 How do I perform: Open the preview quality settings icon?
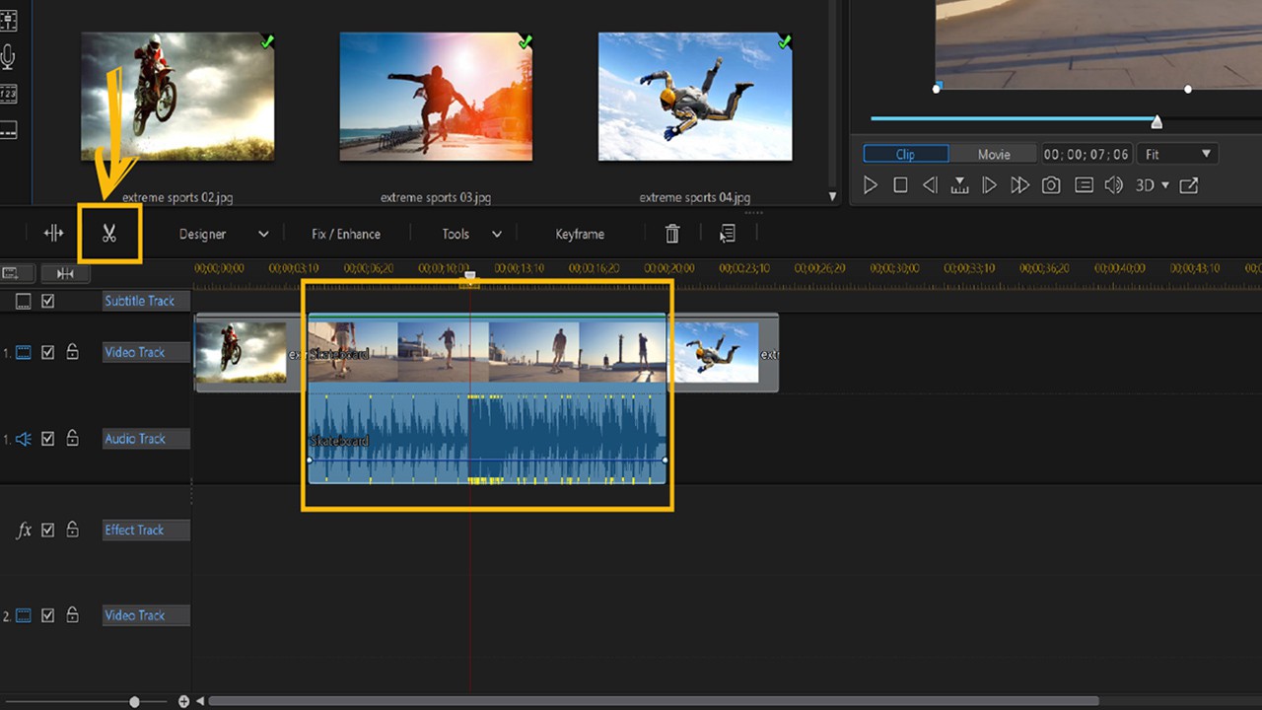pos(1084,185)
